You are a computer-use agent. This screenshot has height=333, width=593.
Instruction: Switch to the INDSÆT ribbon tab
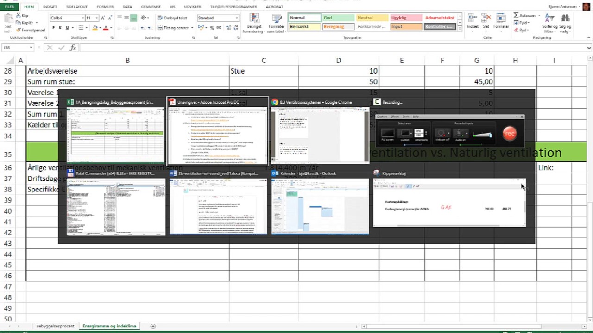click(x=50, y=7)
